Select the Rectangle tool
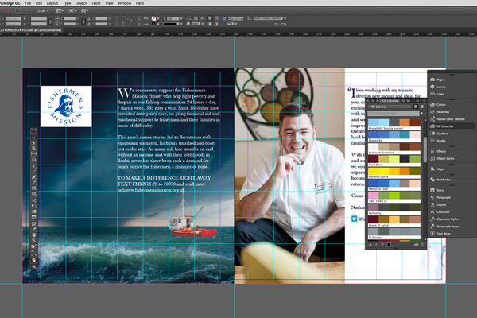 (x=33, y=193)
